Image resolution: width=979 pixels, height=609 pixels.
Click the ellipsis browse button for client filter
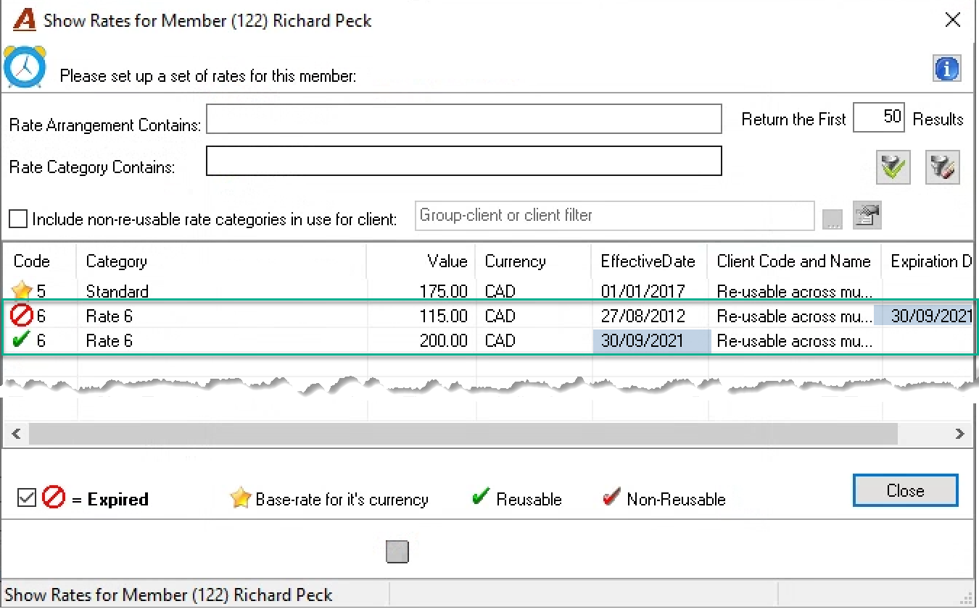[833, 219]
